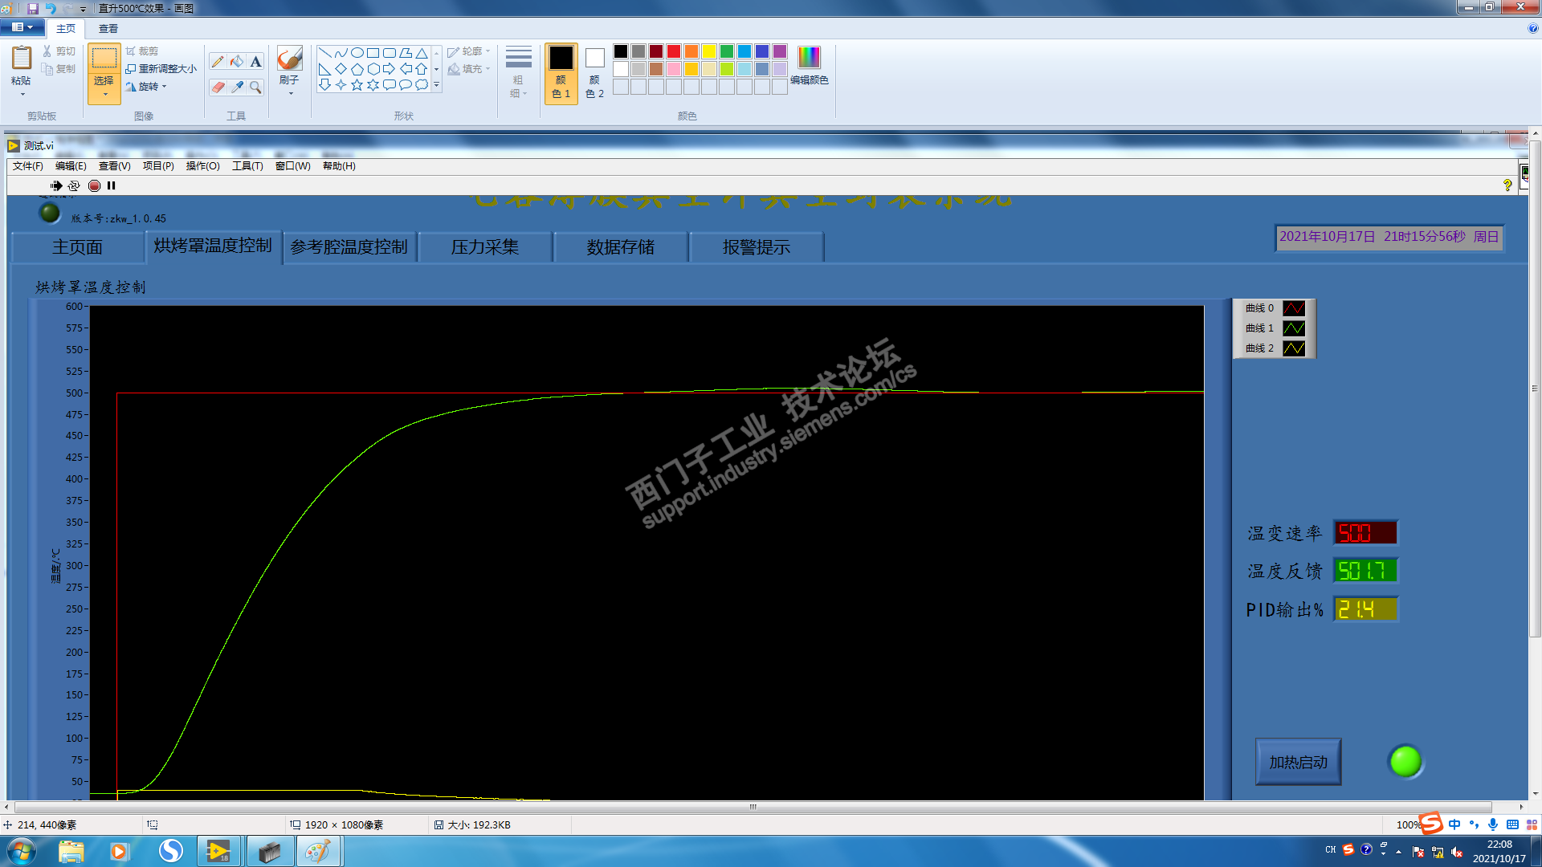Select the Magnifier tool

255,87
